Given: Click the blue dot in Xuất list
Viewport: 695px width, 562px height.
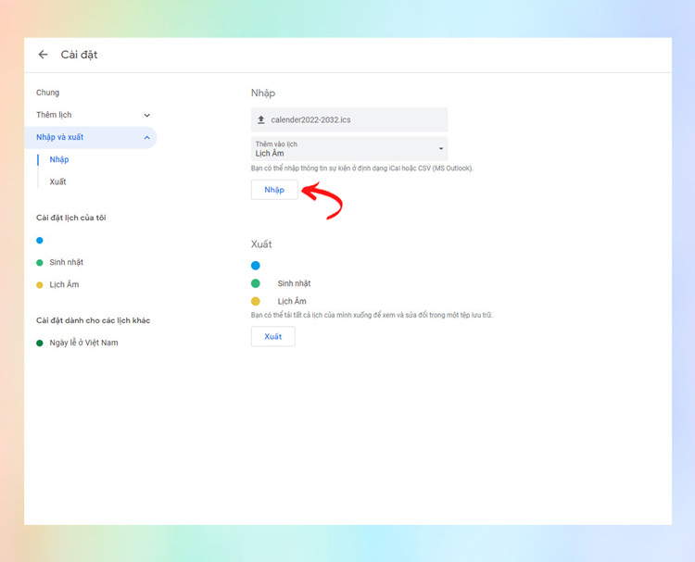Looking at the screenshot, I should 256,266.
